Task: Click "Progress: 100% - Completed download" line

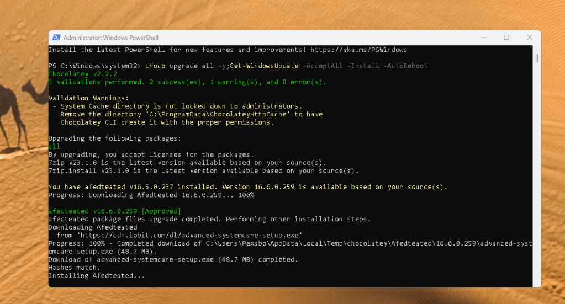Action: point(291,243)
